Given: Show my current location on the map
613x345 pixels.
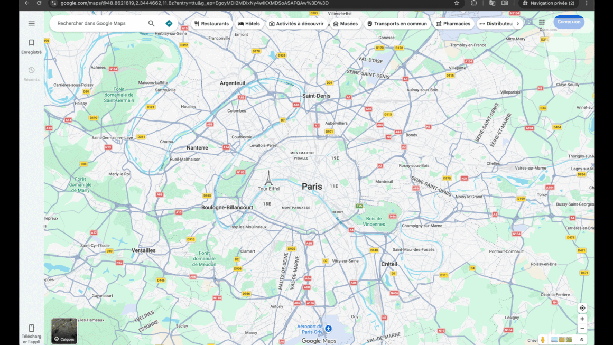Looking at the screenshot, I should (582, 308).
